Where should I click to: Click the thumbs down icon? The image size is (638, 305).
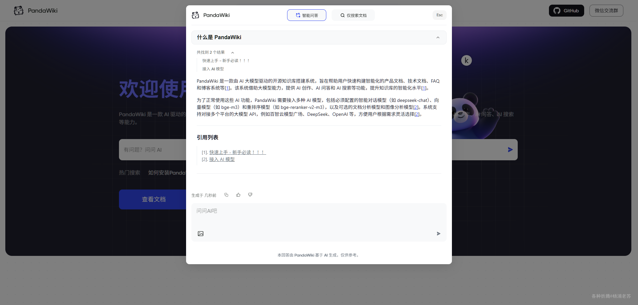click(x=250, y=195)
